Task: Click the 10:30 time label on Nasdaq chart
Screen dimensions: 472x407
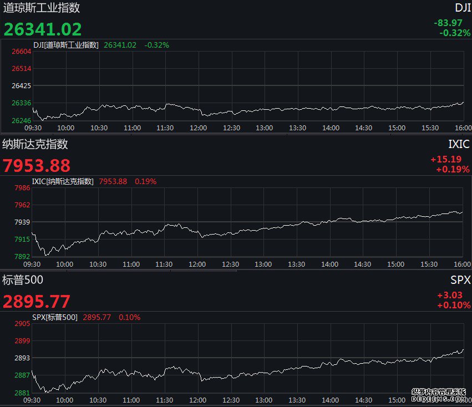Action: [x=98, y=264]
